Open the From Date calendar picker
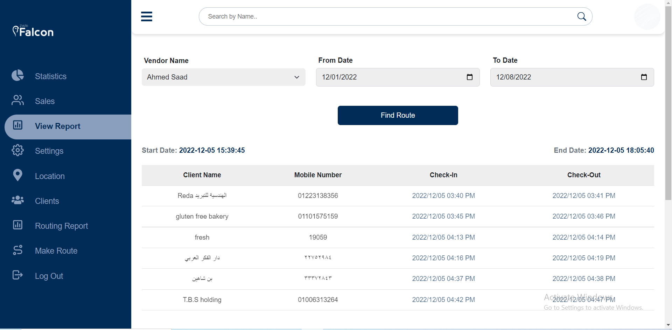This screenshot has height=330, width=672. (x=470, y=77)
